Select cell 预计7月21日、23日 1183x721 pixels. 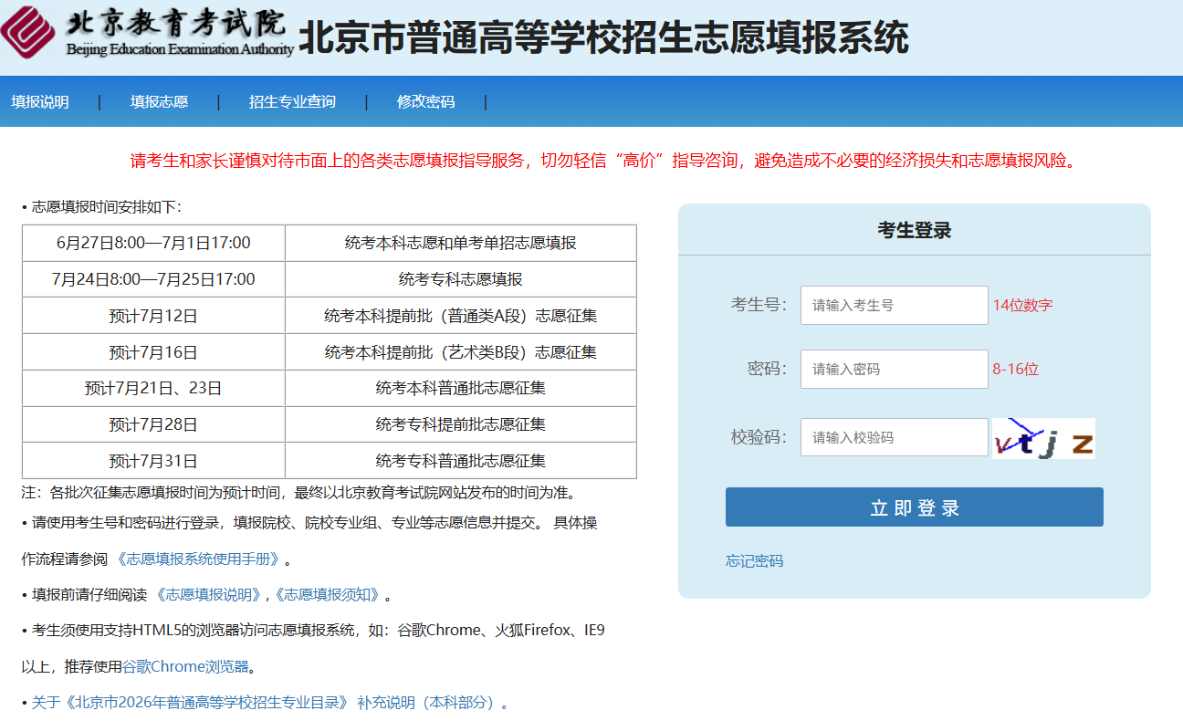153,388
